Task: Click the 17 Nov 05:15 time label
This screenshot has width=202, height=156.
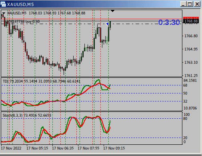Action: 37,148
